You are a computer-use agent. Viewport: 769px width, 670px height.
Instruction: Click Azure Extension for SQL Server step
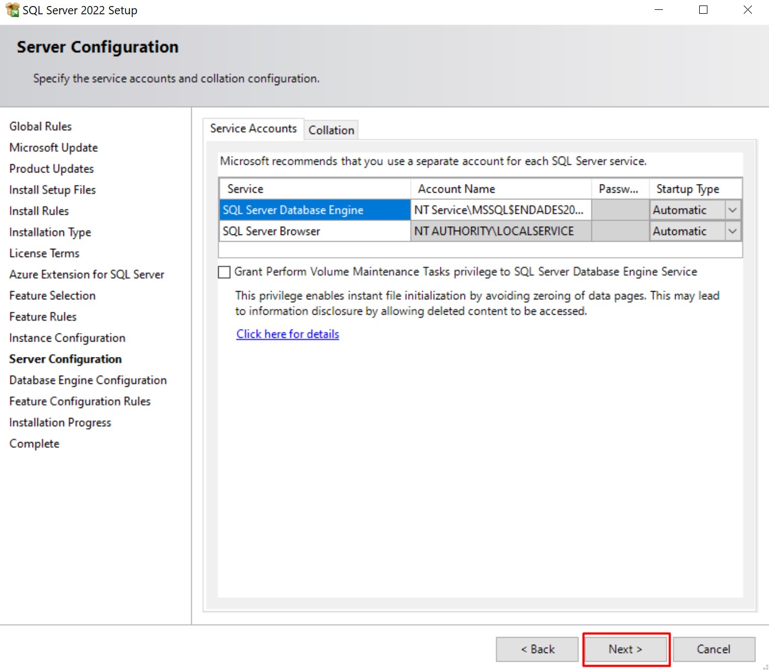click(x=87, y=275)
